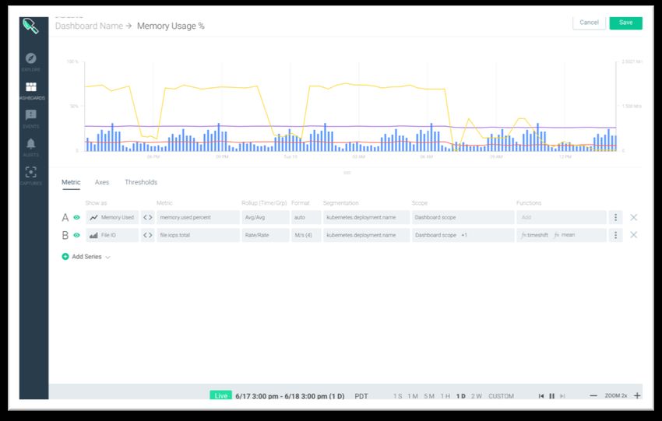Viewport: 662px width, 421px height.
Task: Zoom in with the plus icon
Action: 637,395
